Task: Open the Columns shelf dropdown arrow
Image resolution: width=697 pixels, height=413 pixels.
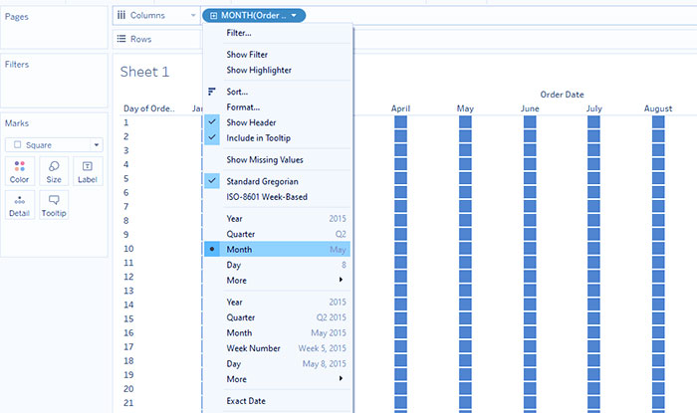Action: click(193, 15)
